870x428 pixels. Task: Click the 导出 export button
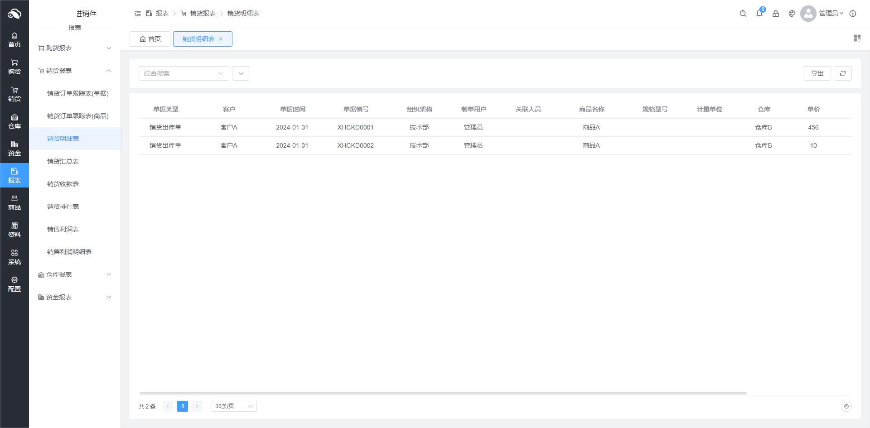click(x=817, y=73)
